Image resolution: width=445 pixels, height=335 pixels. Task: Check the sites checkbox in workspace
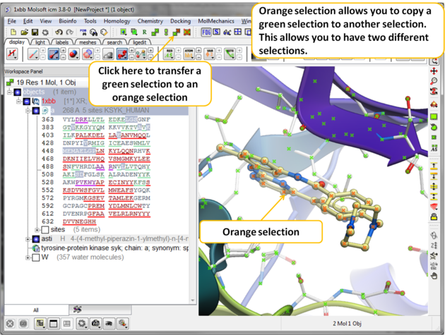(45, 230)
